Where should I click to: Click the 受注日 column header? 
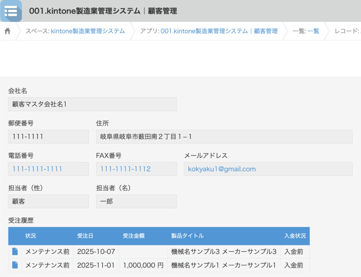(x=85, y=236)
